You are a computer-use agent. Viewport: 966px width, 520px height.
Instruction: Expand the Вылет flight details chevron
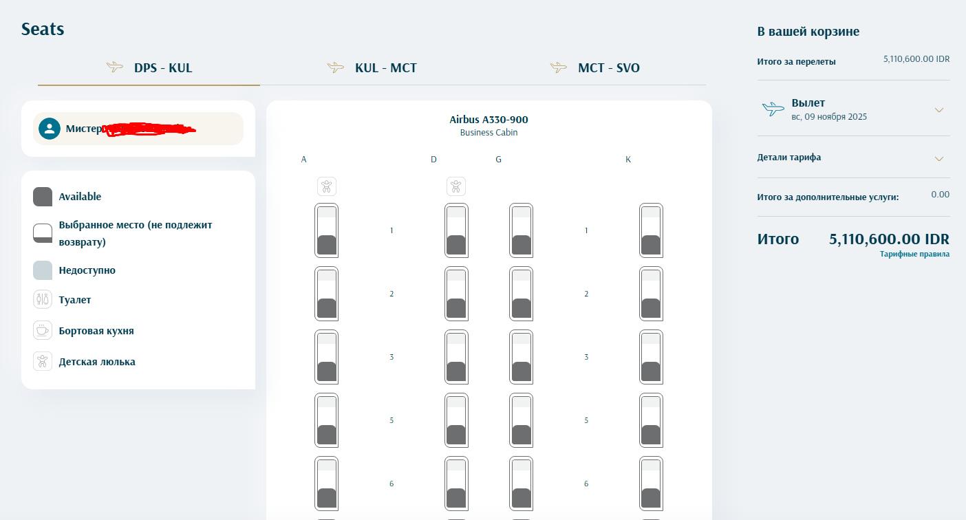click(x=939, y=110)
